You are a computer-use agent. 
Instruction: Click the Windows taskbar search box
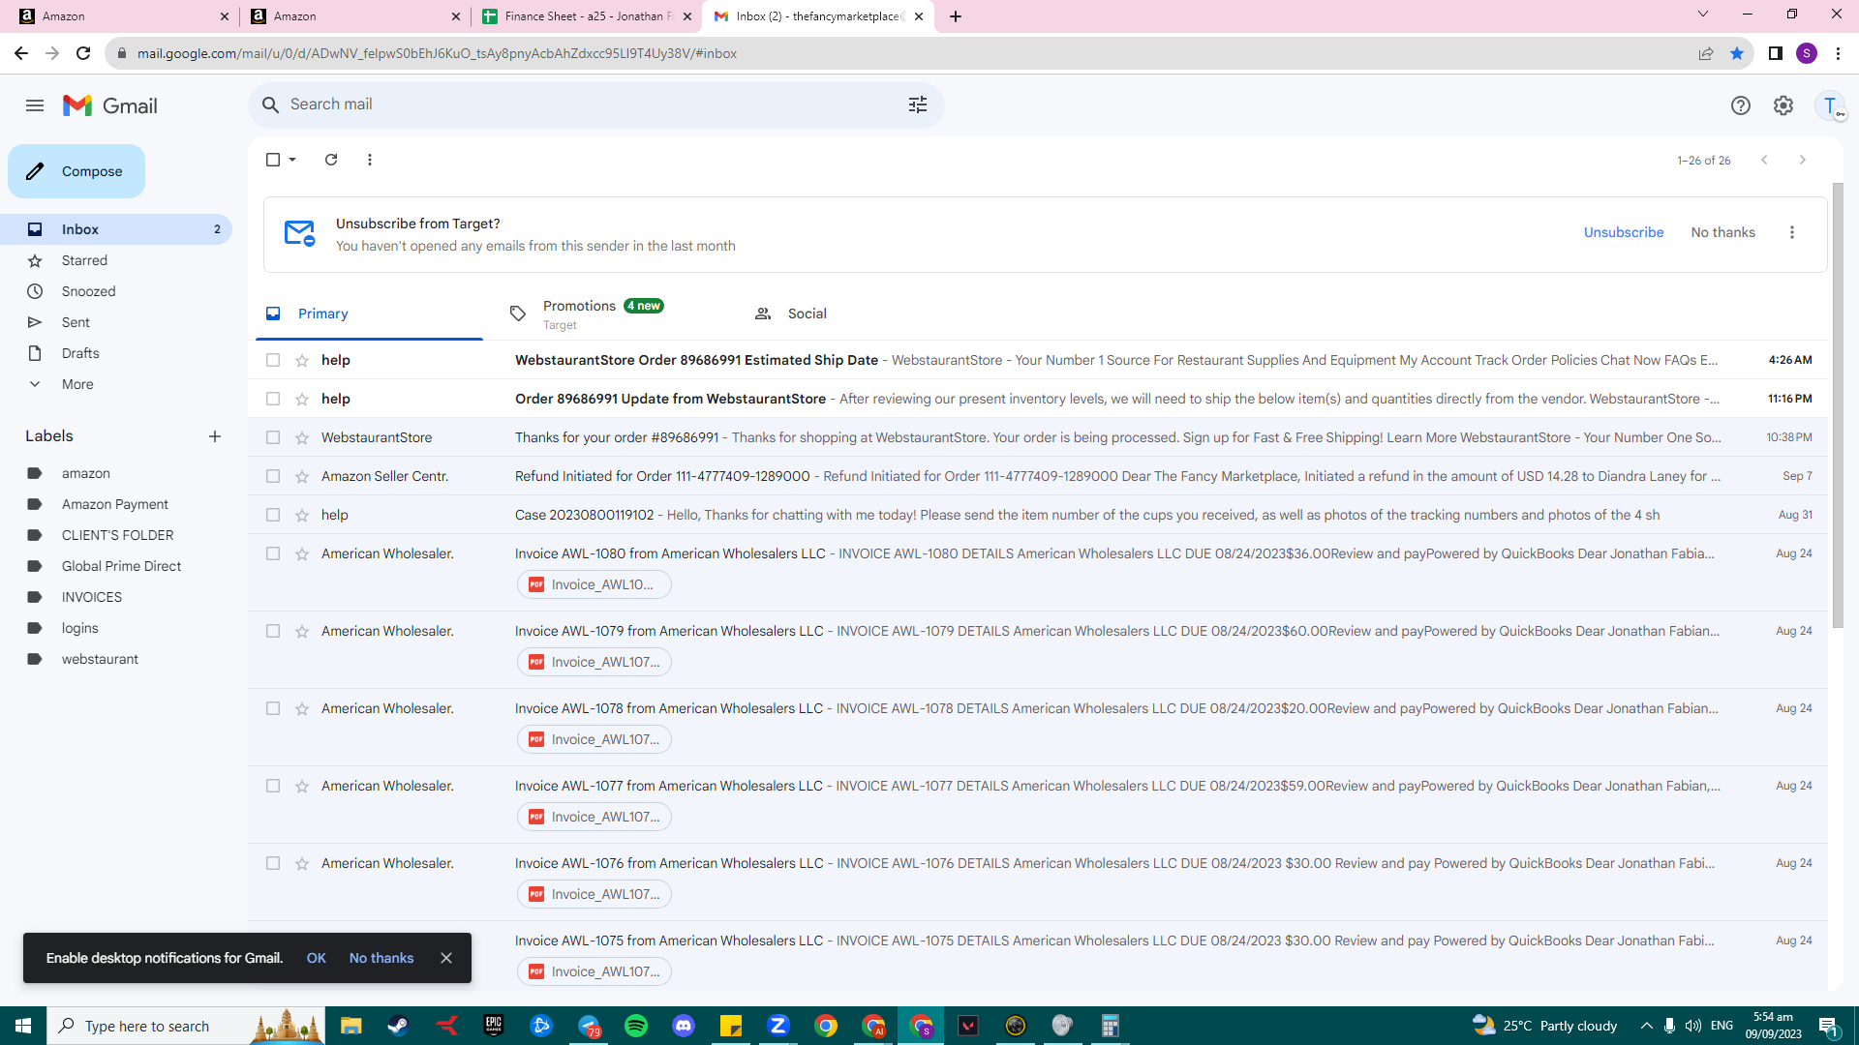point(186,1026)
